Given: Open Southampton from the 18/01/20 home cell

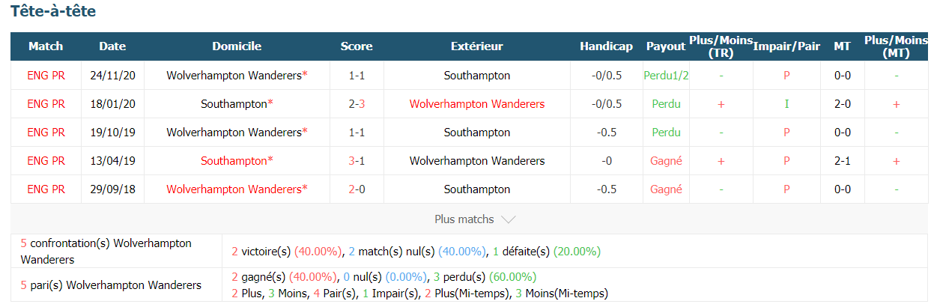Looking at the screenshot, I should (234, 104).
